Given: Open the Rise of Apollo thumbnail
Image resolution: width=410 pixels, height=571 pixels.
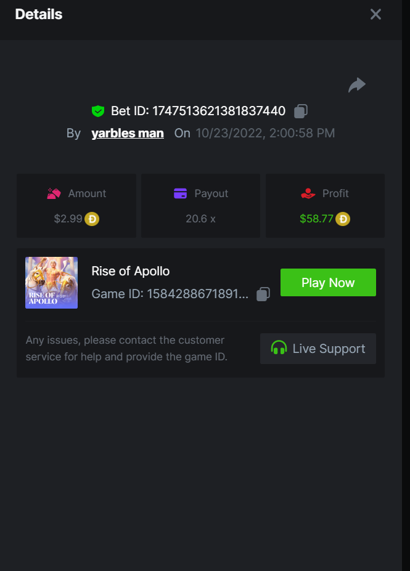Looking at the screenshot, I should pos(51,282).
